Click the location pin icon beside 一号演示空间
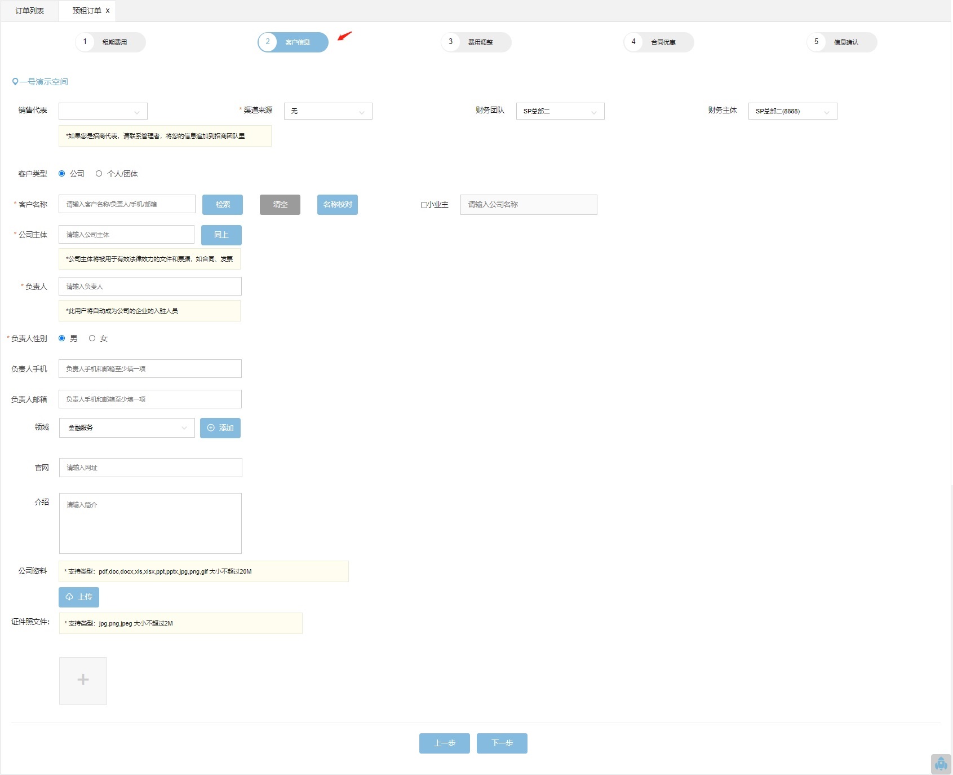The width and height of the screenshot is (953, 775). click(15, 82)
